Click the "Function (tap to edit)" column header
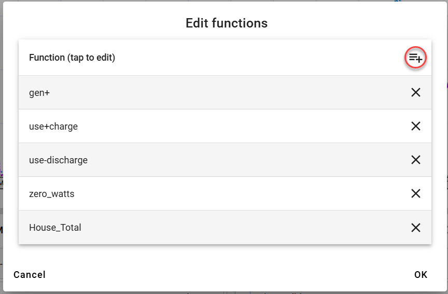Viewport: 448px width, 294px height. pos(72,58)
